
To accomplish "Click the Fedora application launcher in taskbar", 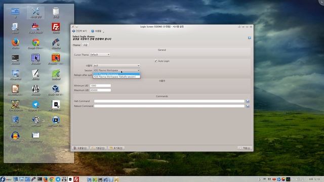I will coord(3,179).
